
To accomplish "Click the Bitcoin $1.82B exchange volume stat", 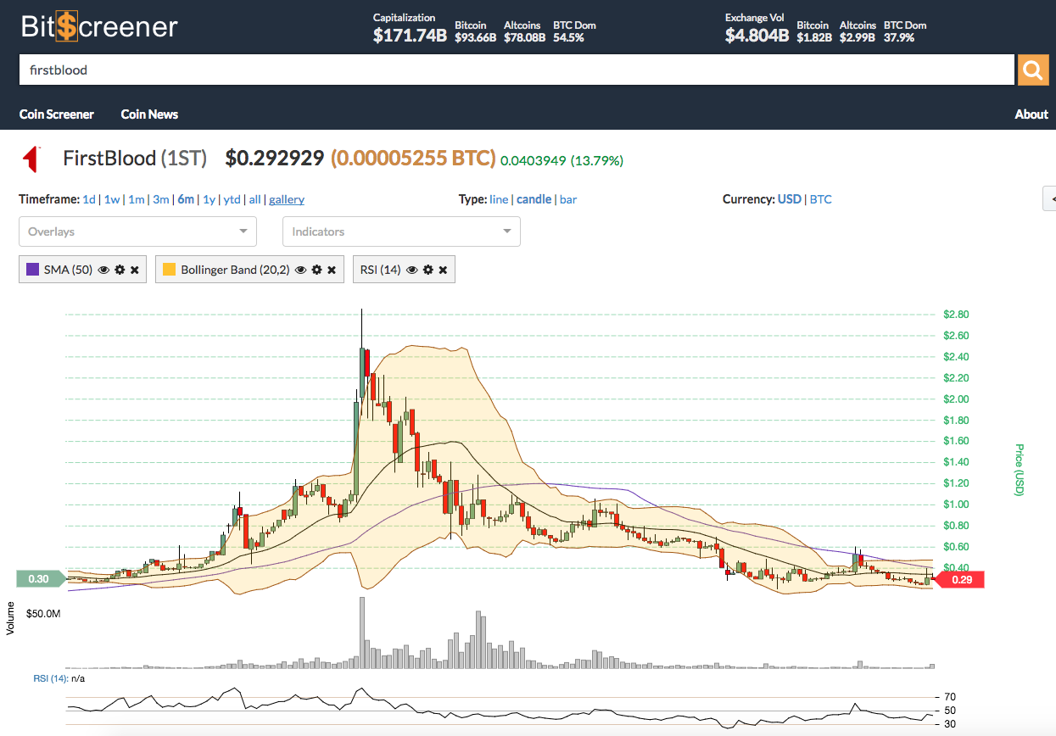I will [814, 31].
